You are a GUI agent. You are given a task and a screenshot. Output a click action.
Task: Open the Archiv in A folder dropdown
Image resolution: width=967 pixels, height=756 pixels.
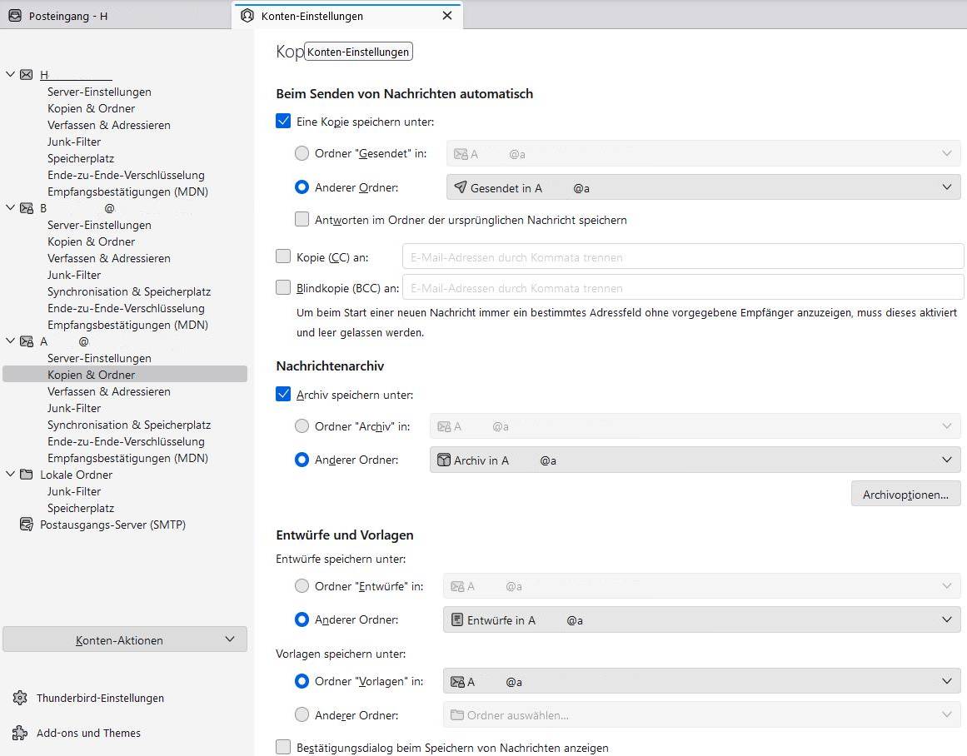[695, 460]
